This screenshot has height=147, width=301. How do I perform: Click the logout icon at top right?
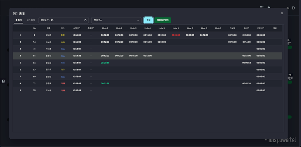294,8
